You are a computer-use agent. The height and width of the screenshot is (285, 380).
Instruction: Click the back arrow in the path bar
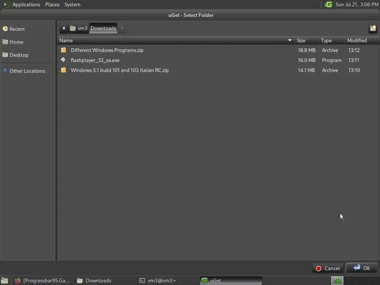click(64, 28)
